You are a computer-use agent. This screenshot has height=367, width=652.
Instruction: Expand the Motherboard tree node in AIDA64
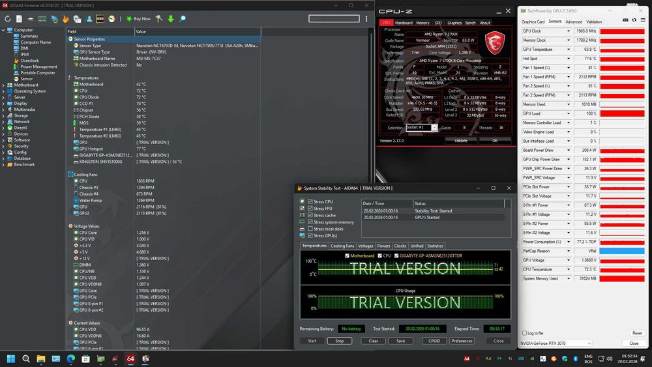tap(3, 85)
